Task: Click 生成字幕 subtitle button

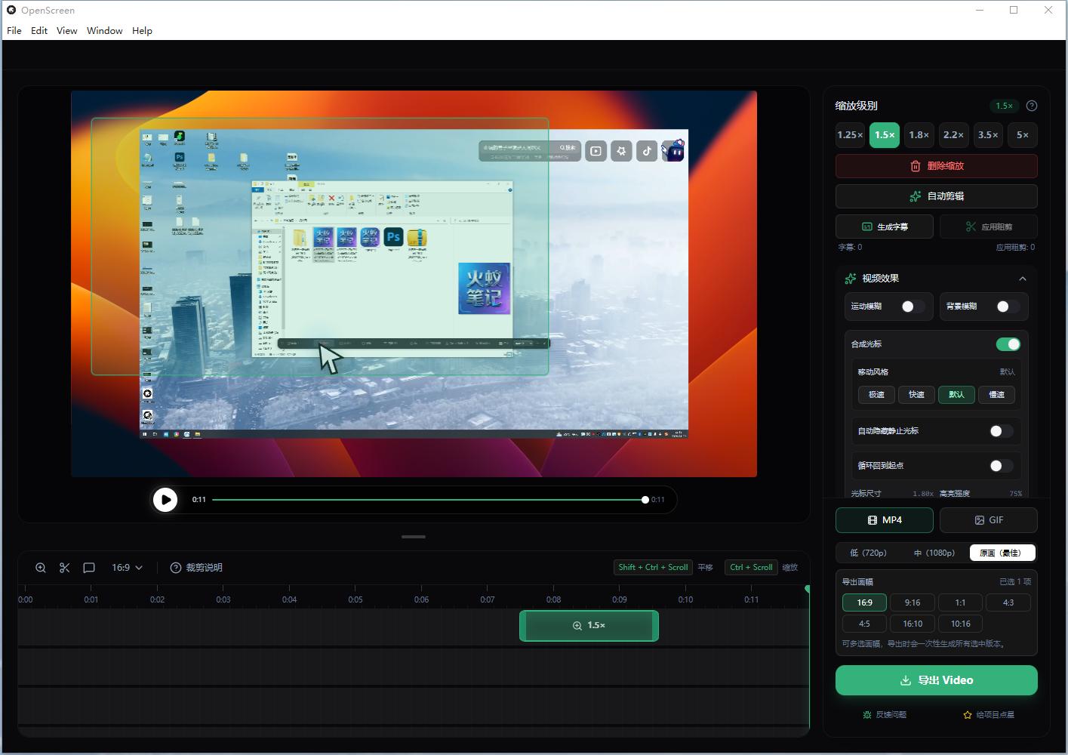Action: [x=884, y=226]
